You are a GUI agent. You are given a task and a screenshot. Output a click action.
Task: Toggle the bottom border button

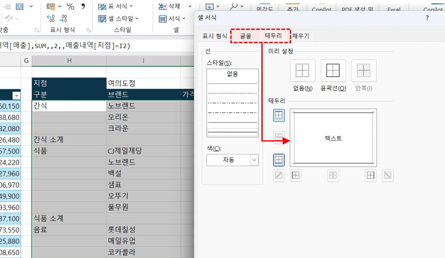[279, 160]
